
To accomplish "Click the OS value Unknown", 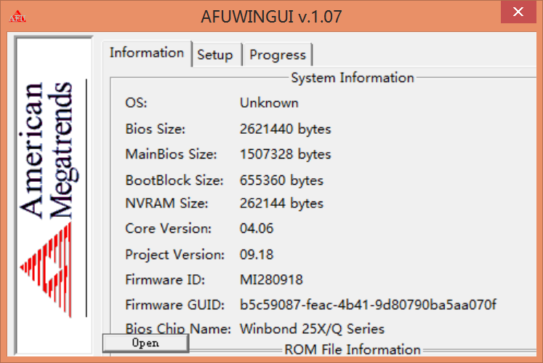I will (269, 103).
